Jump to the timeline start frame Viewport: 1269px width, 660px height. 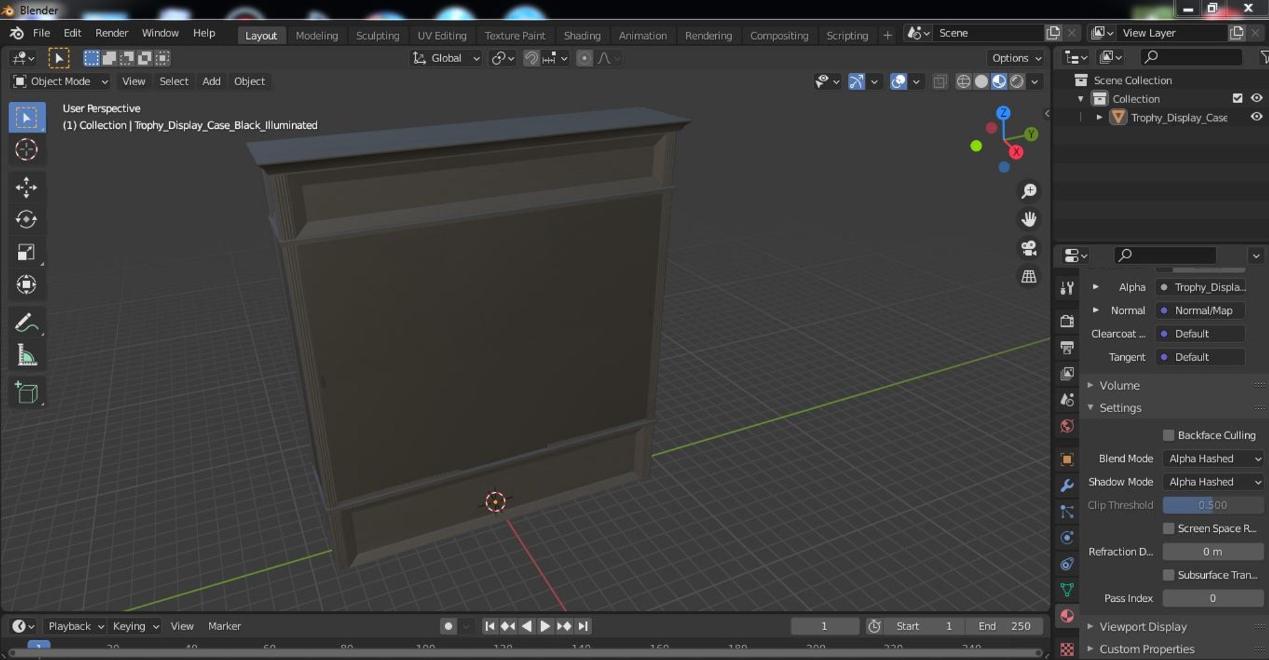(x=489, y=626)
